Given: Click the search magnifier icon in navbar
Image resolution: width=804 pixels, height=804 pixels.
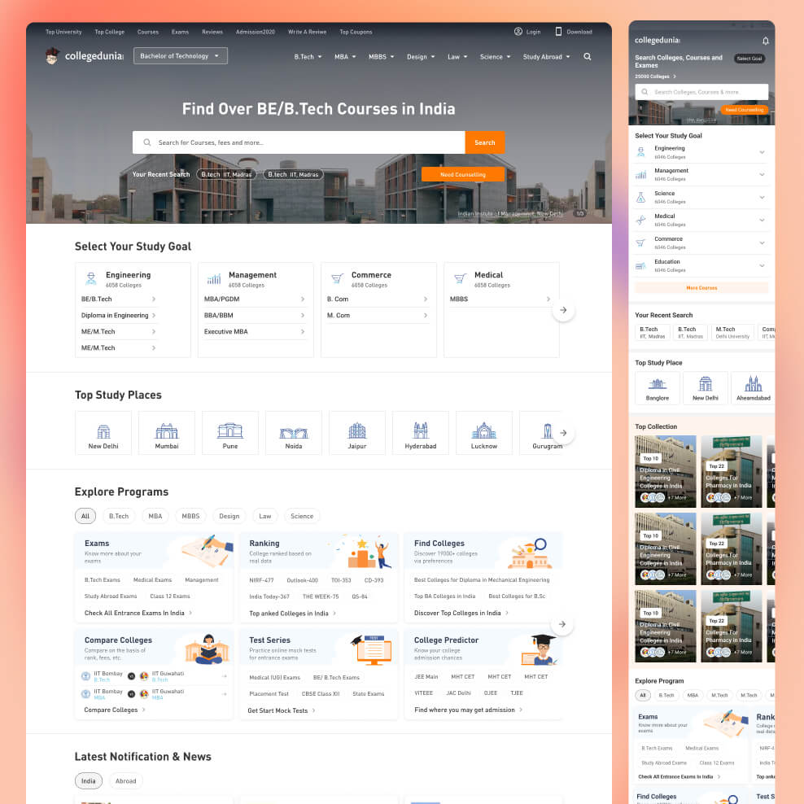Looking at the screenshot, I should 587,56.
